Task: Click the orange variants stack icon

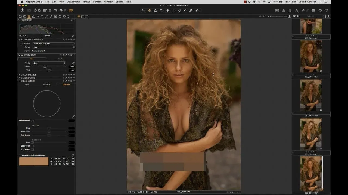Action: (71, 10)
